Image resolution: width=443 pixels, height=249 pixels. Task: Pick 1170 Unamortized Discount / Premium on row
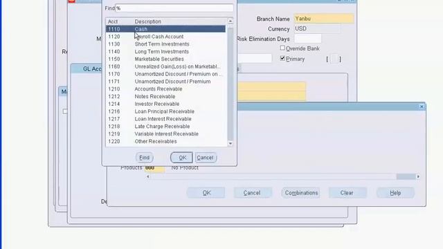[x=165, y=74]
